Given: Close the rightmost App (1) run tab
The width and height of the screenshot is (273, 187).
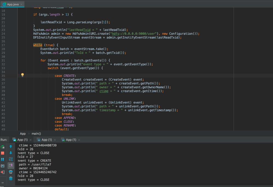Looking at the screenshot, I should coord(79,140).
